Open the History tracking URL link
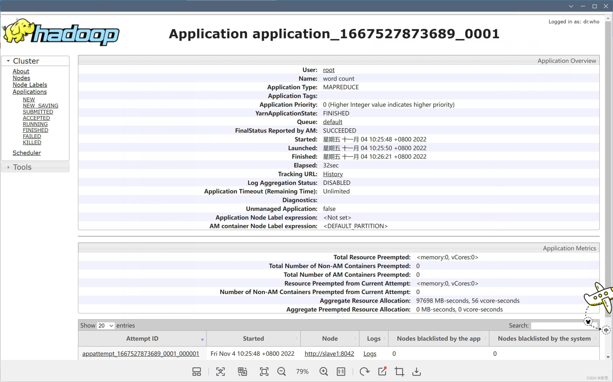The image size is (613, 382). pos(333,174)
